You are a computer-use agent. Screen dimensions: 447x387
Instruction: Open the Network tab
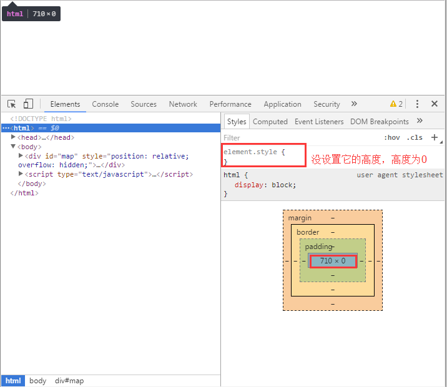183,104
